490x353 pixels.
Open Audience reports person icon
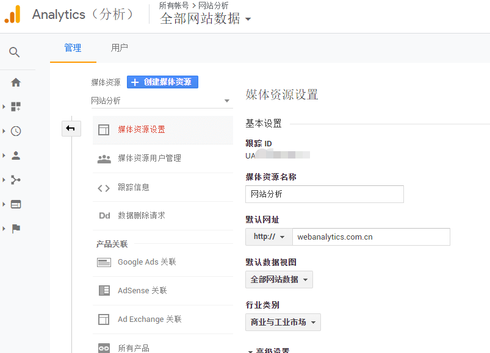[x=16, y=155]
